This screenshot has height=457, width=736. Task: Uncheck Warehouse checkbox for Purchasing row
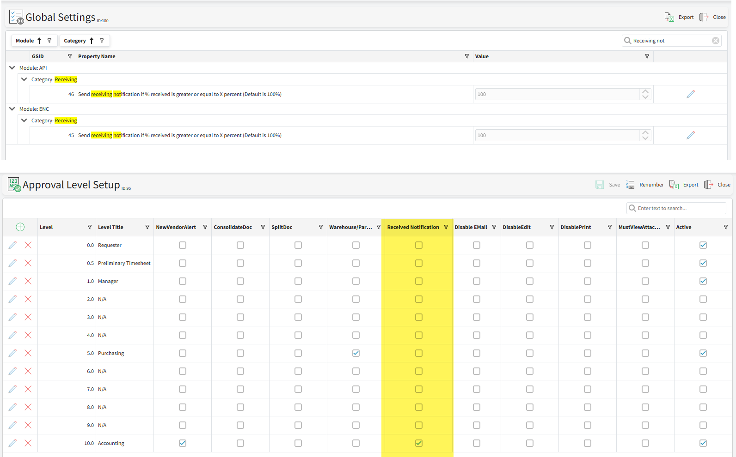[356, 353]
